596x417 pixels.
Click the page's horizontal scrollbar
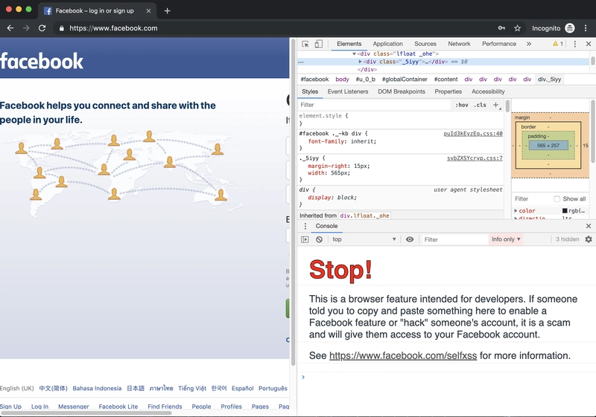tap(86, 413)
